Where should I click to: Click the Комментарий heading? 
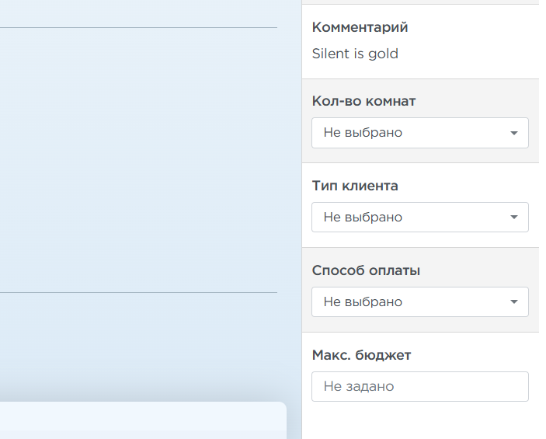[360, 27]
